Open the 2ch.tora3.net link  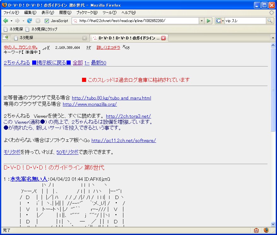(128, 116)
